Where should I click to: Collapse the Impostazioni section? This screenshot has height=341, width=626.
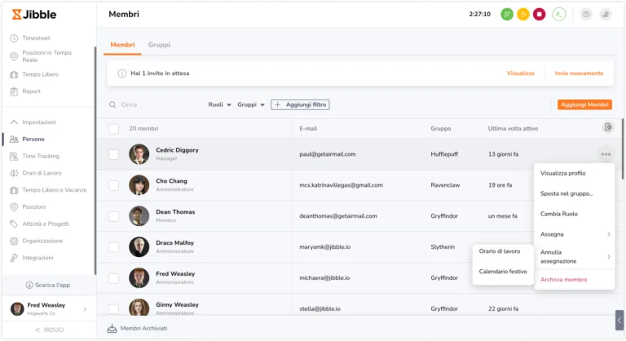point(33,122)
